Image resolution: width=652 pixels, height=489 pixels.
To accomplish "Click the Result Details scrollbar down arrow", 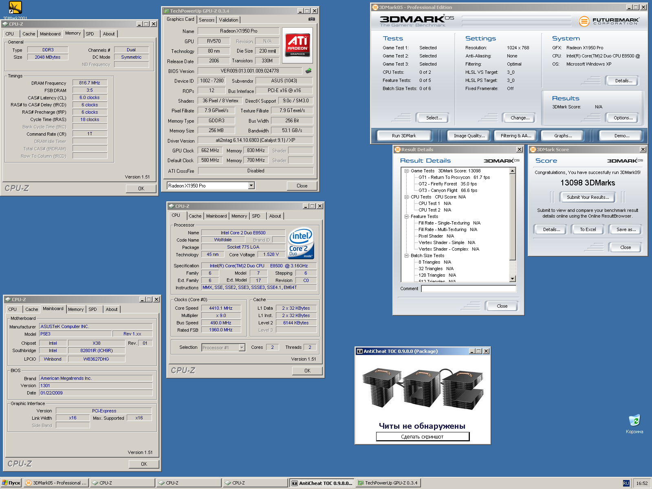I will point(513,279).
